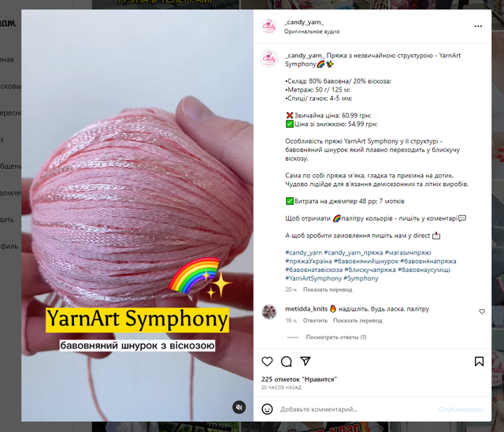Publish the comment with the Опубликовать button
This screenshot has width=504, height=432.
[461, 409]
